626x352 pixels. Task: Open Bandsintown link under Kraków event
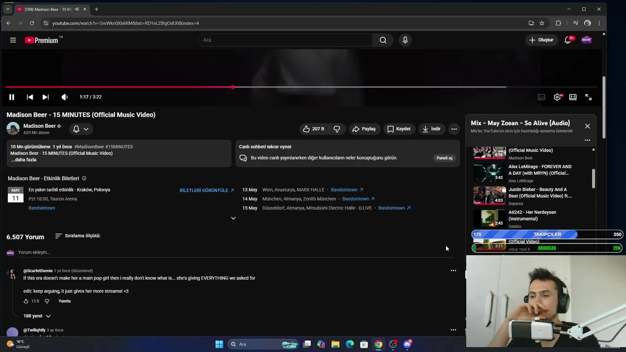[x=42, y=208]
